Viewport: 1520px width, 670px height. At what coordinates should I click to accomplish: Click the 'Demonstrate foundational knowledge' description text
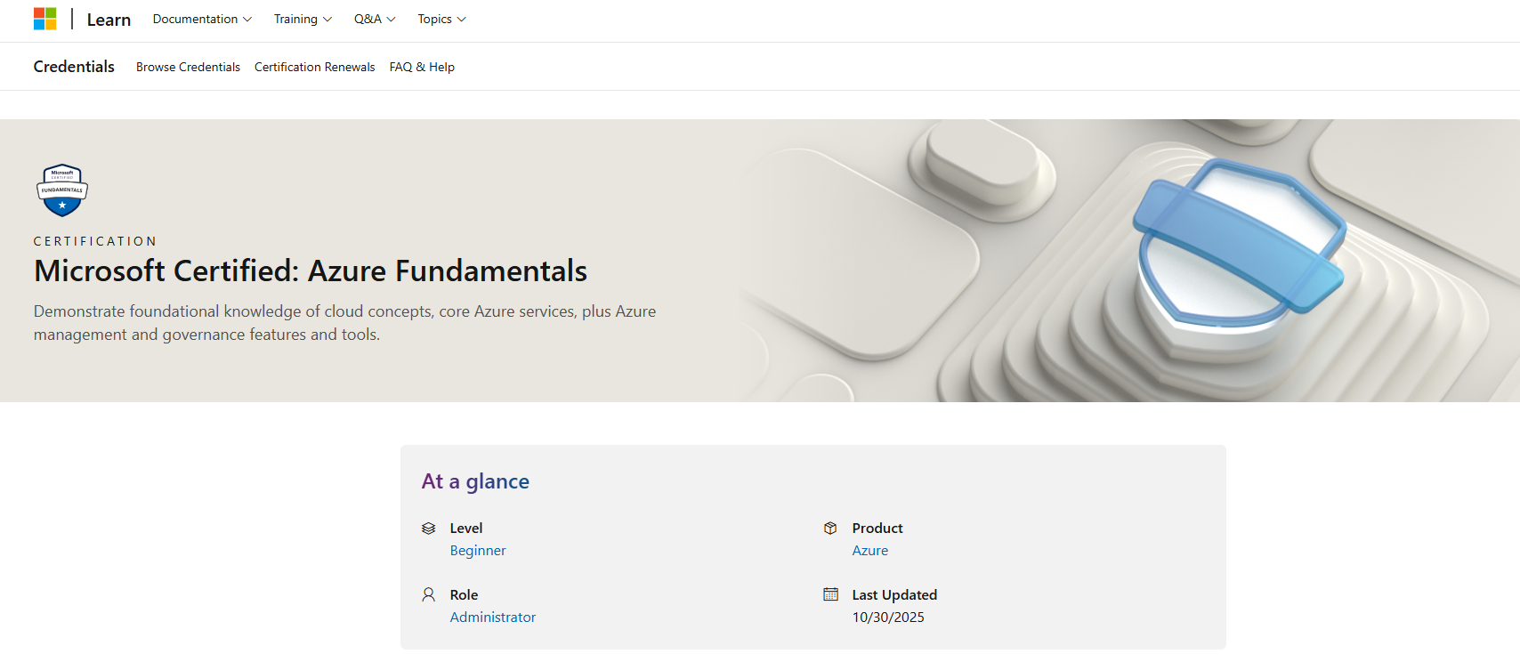[x=344, y=323]
